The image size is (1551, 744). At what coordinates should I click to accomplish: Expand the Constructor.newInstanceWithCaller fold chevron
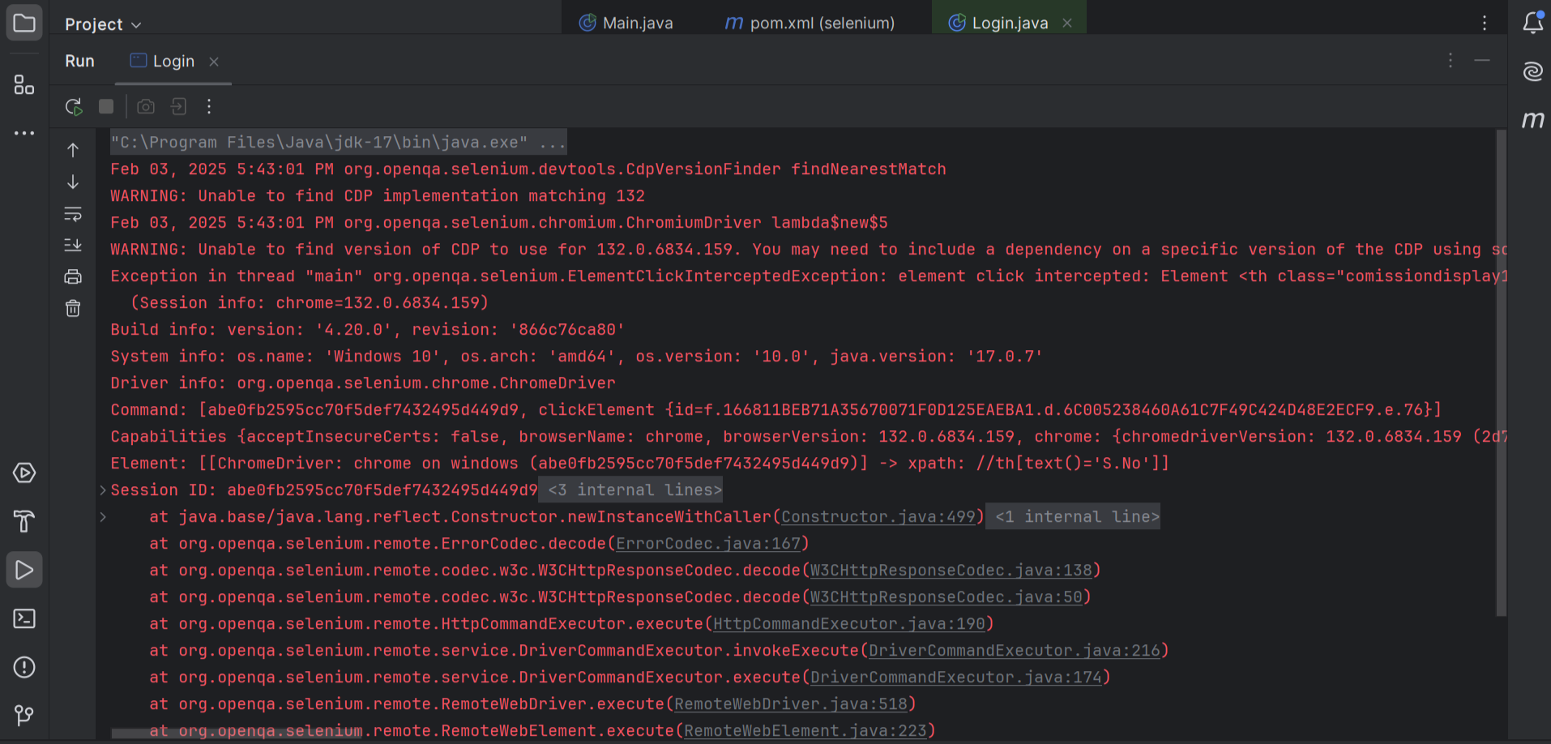103,516
